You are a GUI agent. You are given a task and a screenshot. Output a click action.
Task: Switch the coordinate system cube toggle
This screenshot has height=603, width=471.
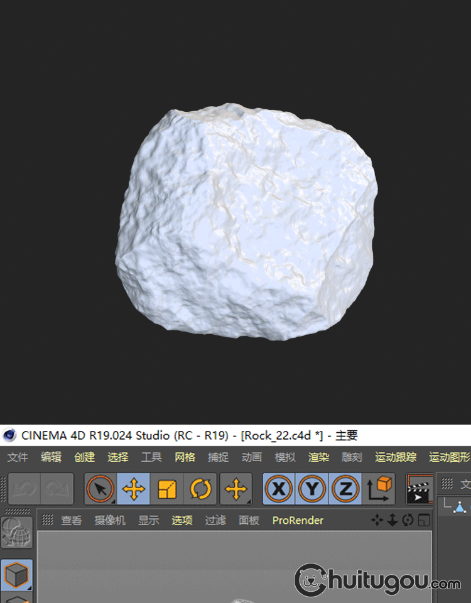[x=379, y=489]
